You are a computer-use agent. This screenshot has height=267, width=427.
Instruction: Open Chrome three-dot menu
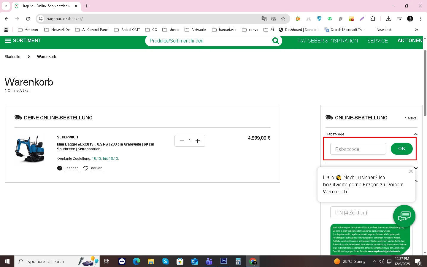[420, 19]
